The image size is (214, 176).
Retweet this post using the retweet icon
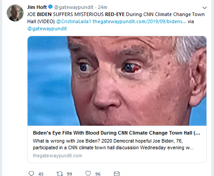pyautogui.click(x=60, y=174)
